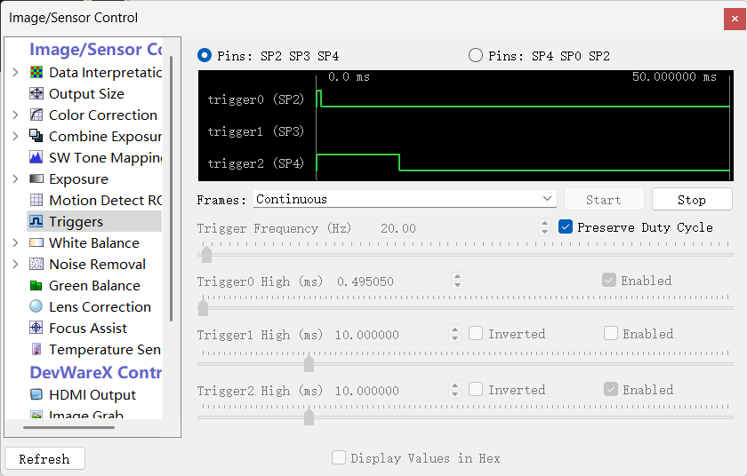
Task: Click the Trigger0 High value field
Action: (391, 281)
